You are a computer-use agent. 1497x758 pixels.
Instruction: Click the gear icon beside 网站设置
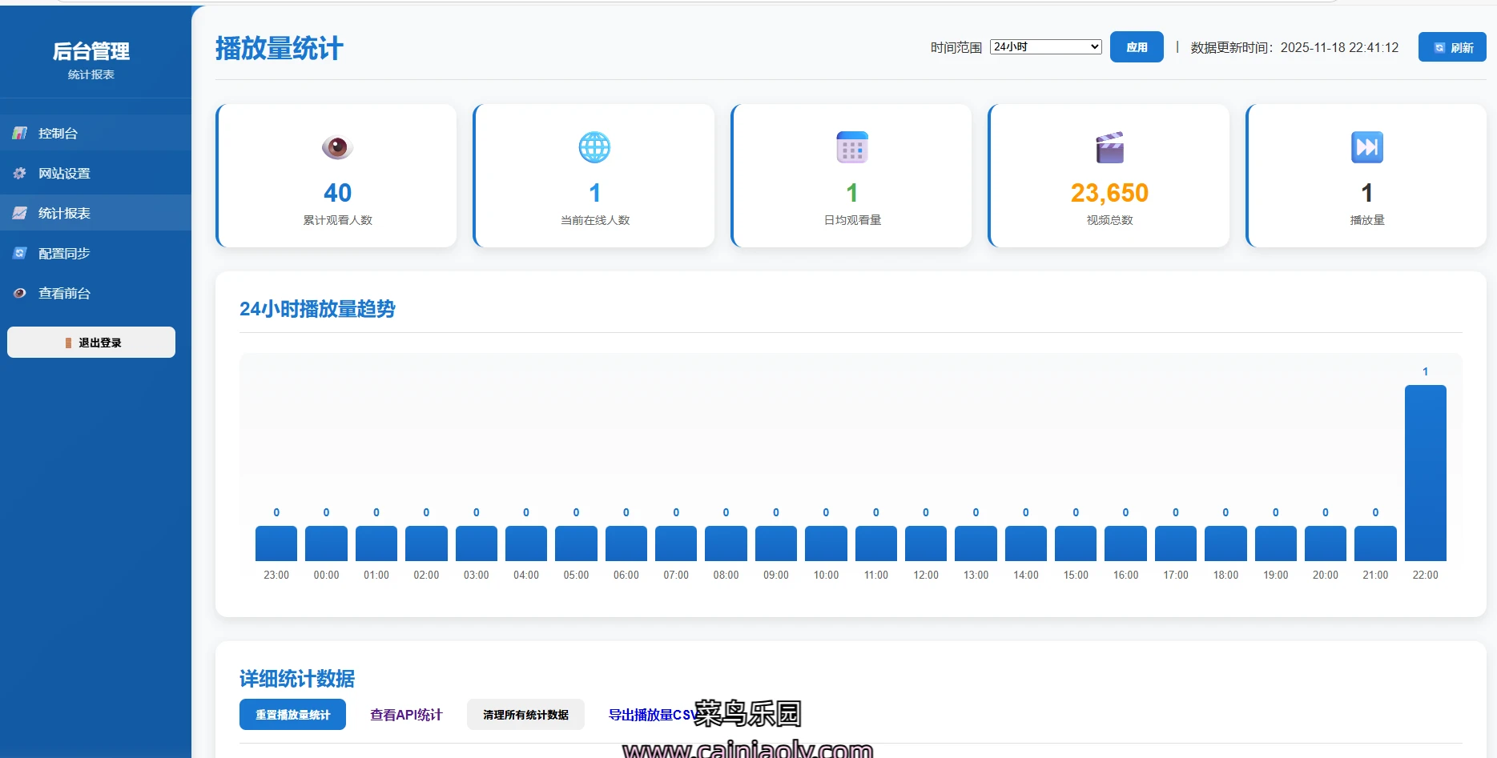coord(20,173)
